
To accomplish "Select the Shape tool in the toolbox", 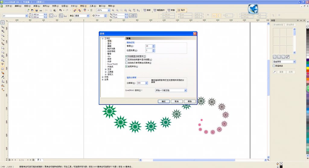I will (2, 27).
